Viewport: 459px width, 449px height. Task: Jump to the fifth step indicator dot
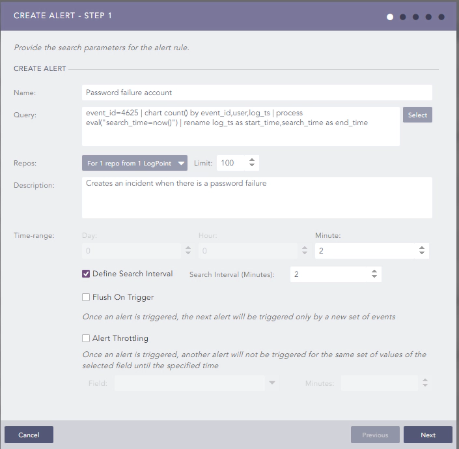[x=441, y=17]
